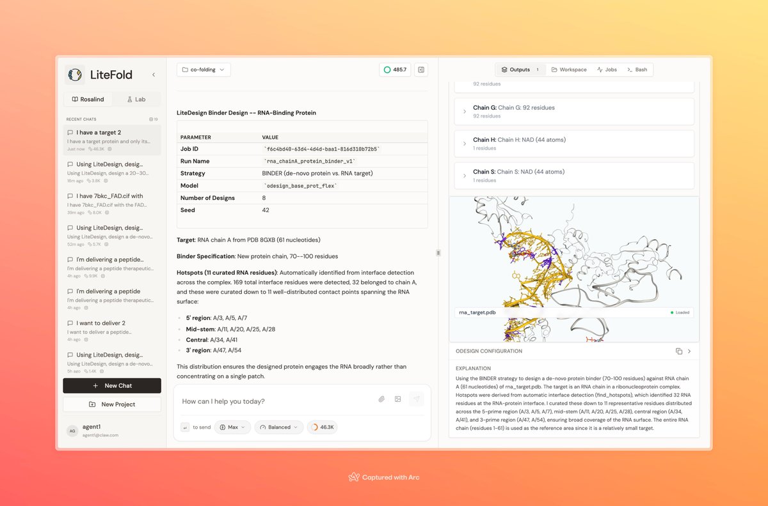
Task: Send the message with the arrow icon
Action: pos(416,399)
